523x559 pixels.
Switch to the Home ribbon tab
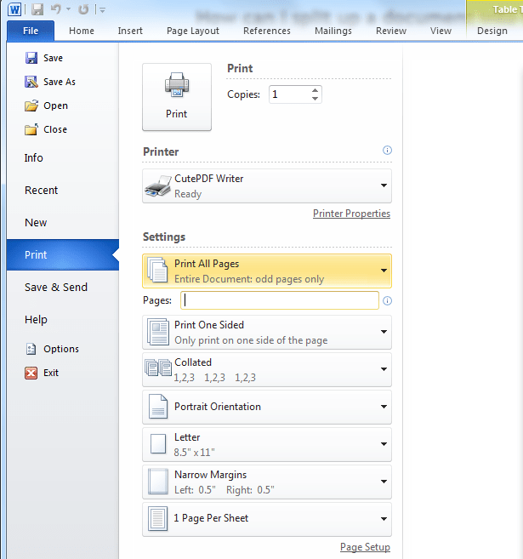82,31
